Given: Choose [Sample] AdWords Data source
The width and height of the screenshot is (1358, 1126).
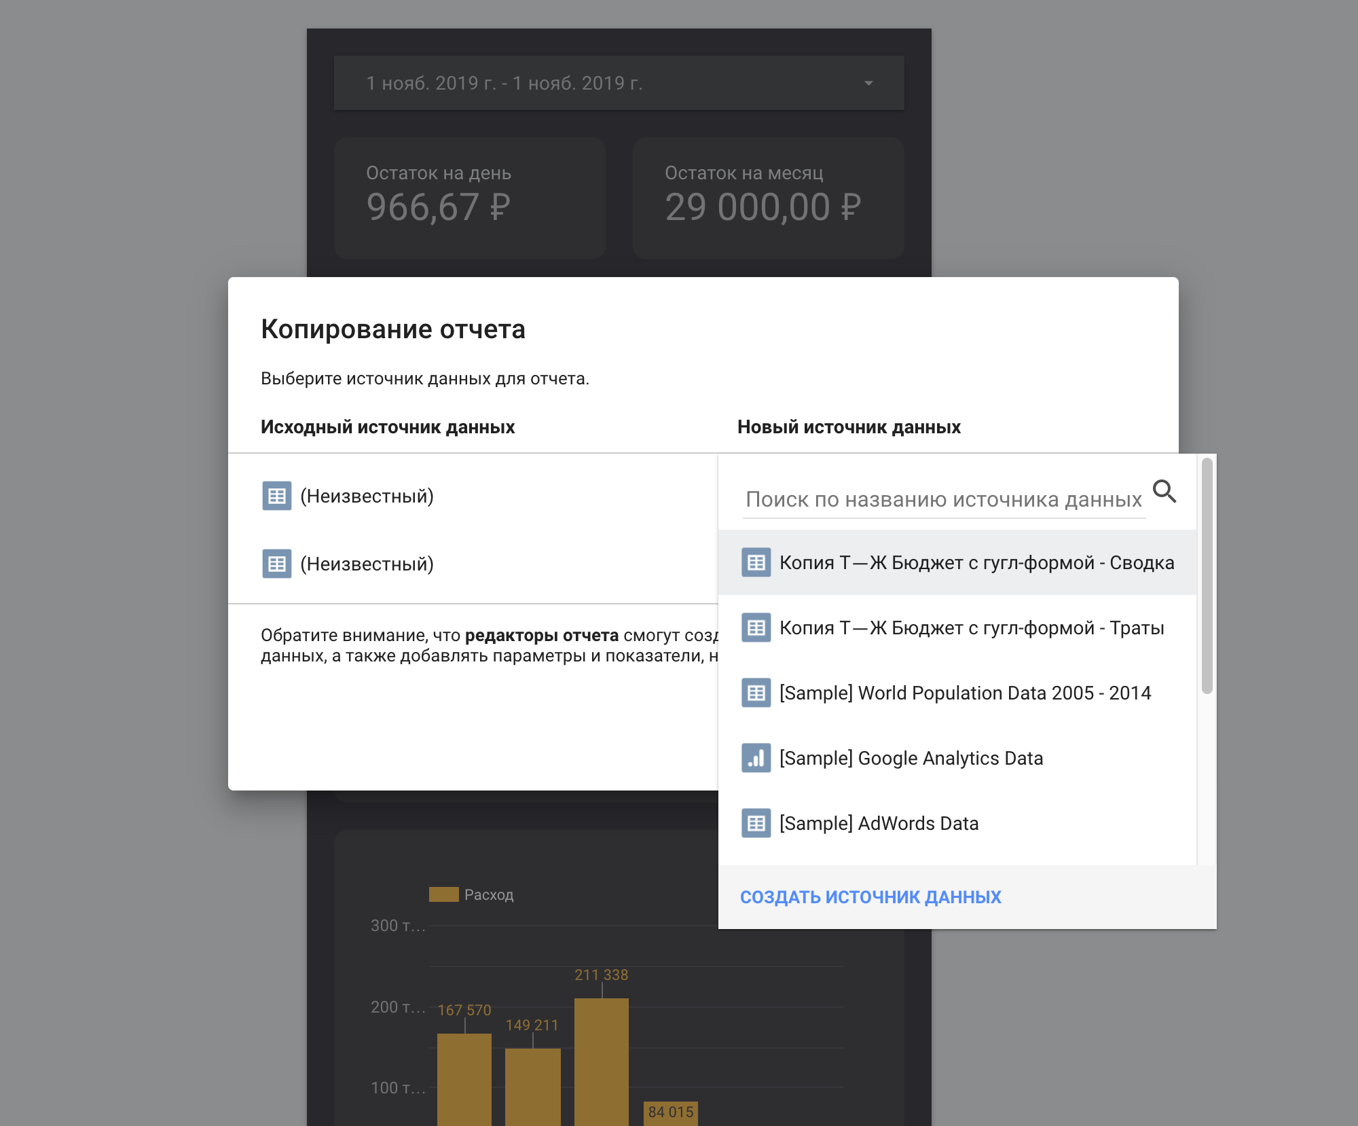Looking at the screenshot, I should click(957, 823).
